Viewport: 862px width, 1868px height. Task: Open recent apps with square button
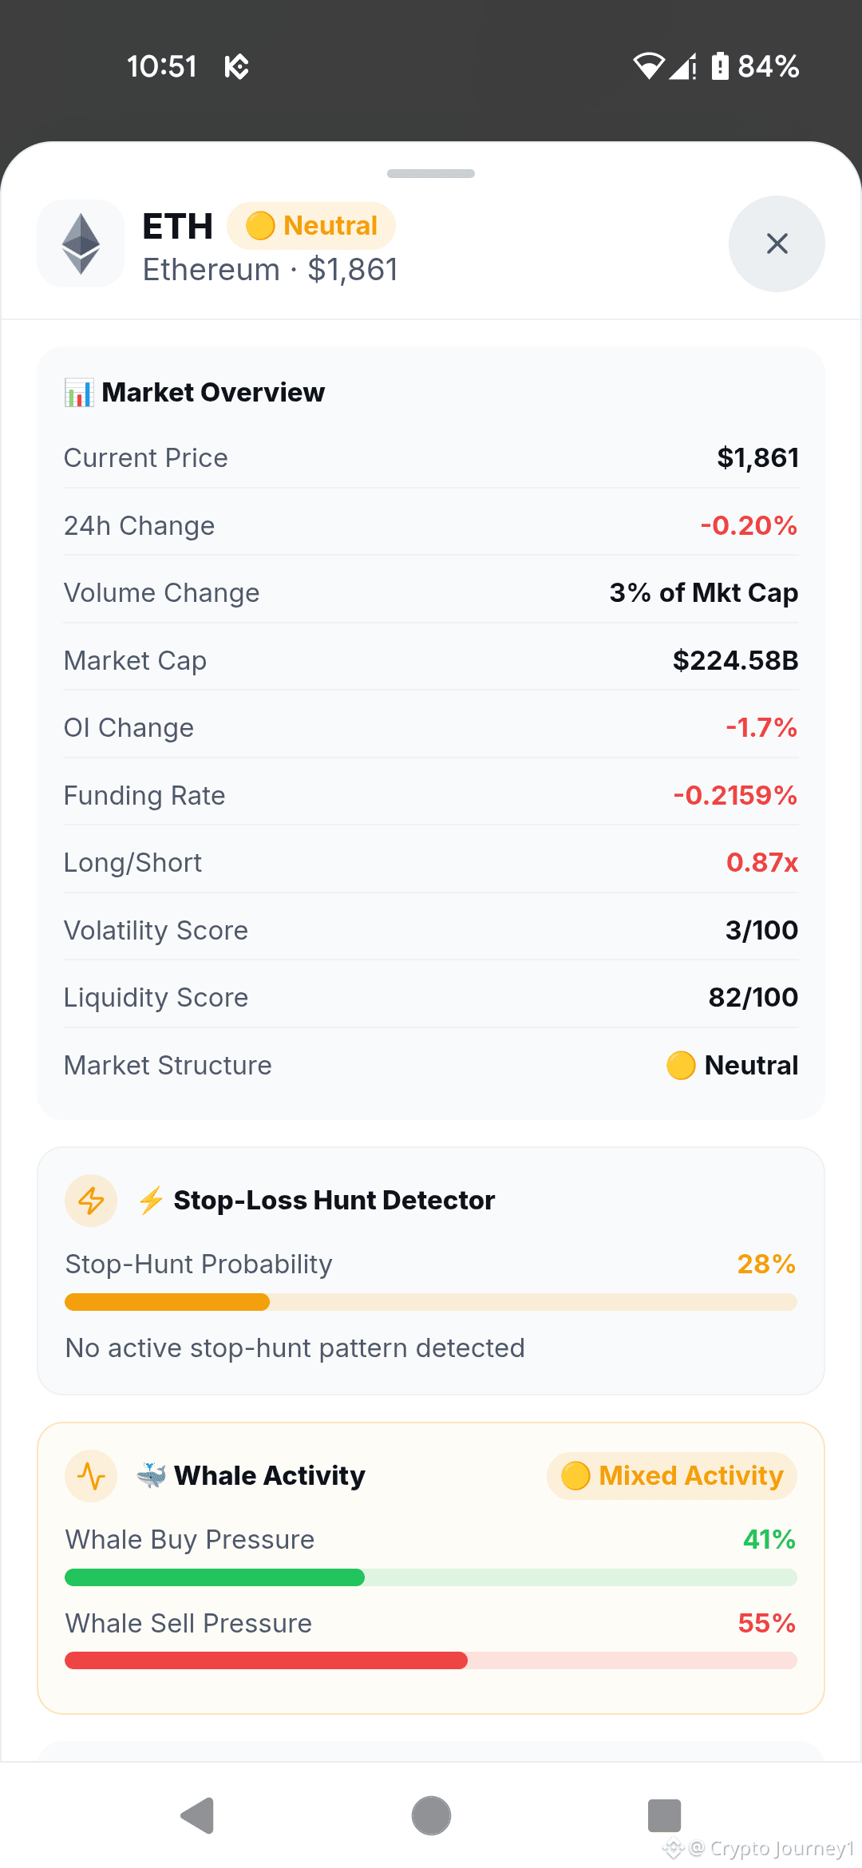pos(664,1816)
